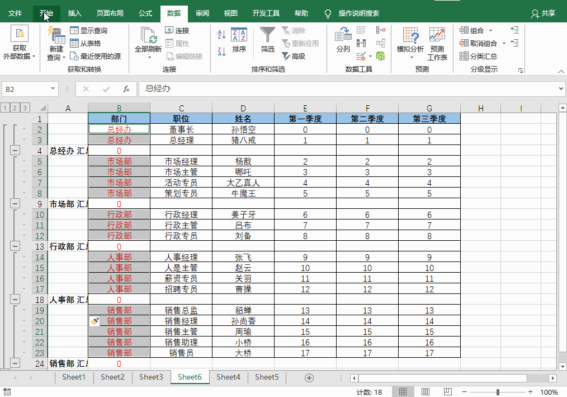Screen dimensions: 567x397
Task: Open the 连接 command
Action: point(177,30)
